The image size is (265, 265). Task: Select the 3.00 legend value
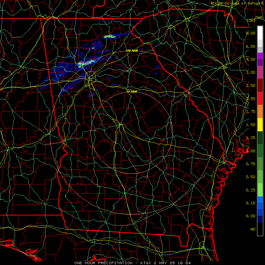point(251,72)
